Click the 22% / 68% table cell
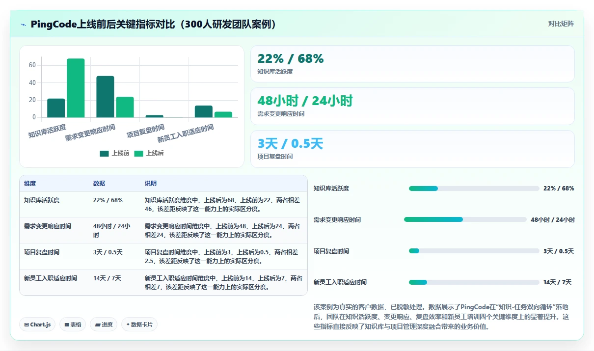The image size is (594, 351). 108,200
